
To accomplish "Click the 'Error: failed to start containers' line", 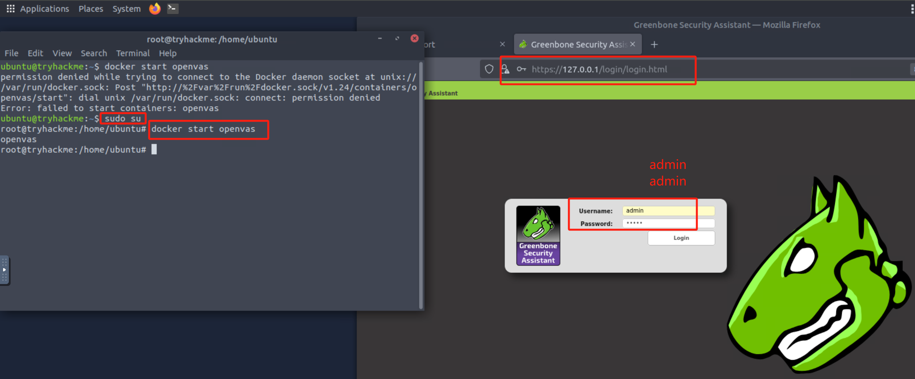I will pos(110,108).
